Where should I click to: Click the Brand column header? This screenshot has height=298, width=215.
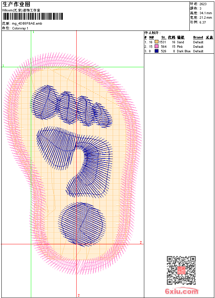(x=198, y=37)
